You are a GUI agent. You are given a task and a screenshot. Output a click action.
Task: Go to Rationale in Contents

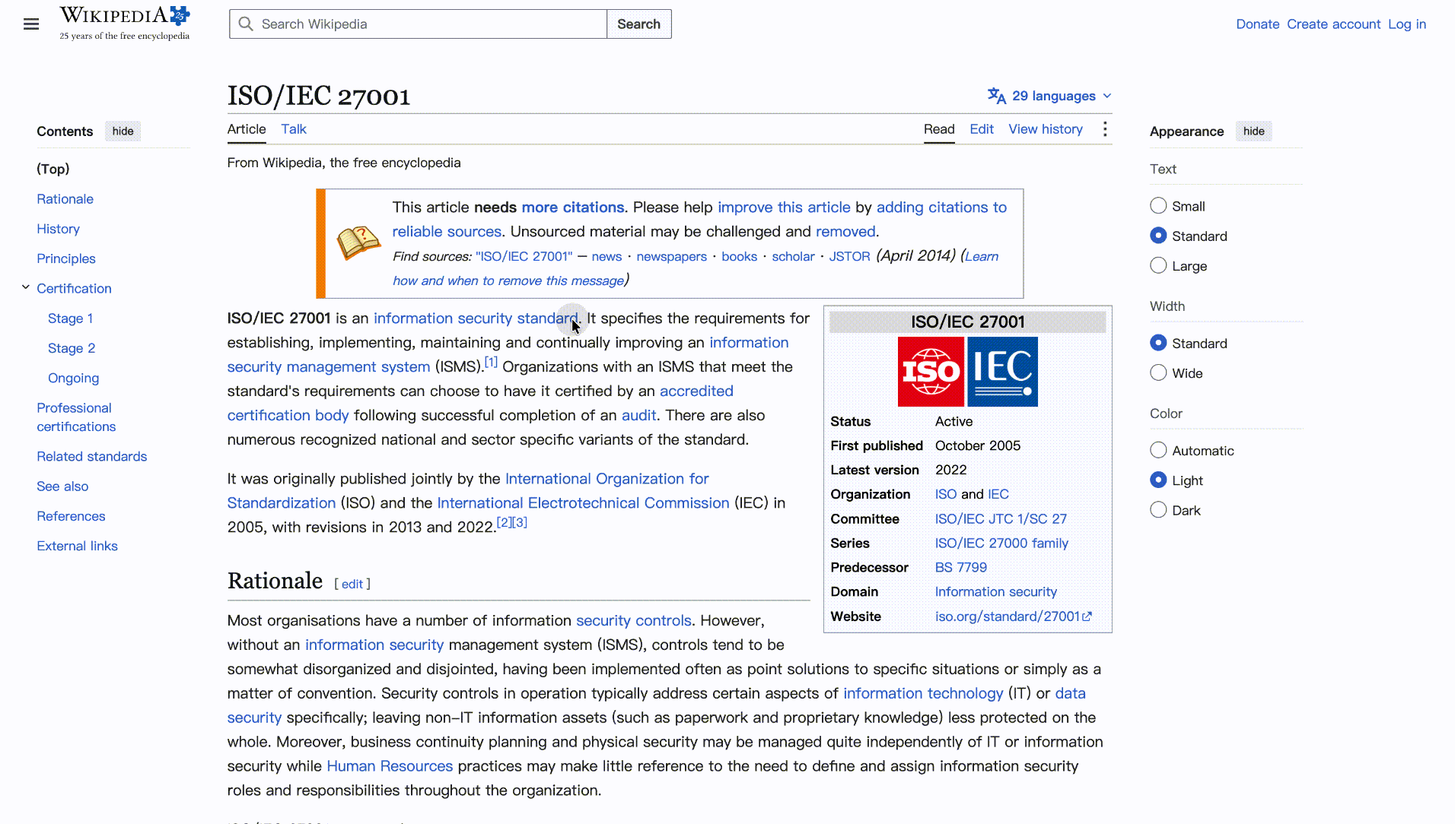(65, 199)
